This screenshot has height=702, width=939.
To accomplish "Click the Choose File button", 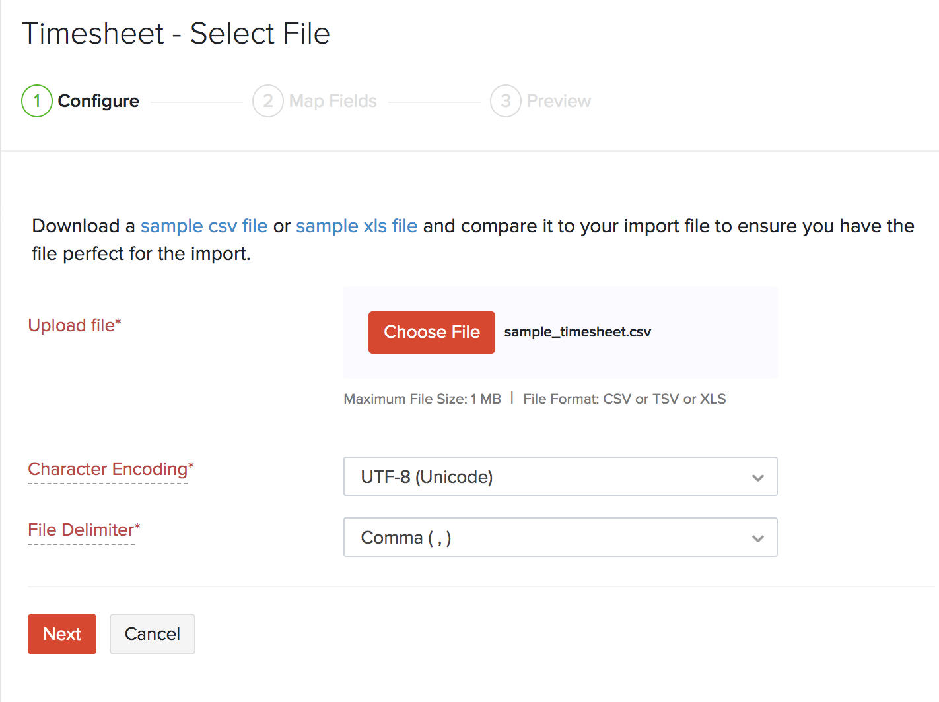I will pos(431,332).
